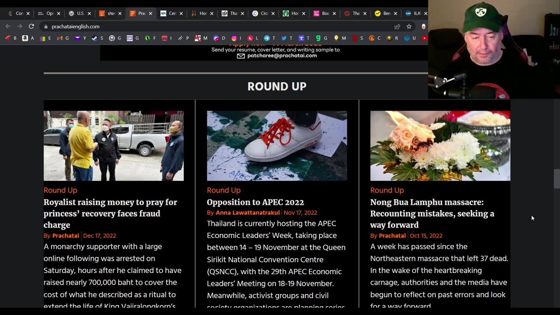Open the Reddit-style bookmark labeled R
Screen dimensions: 560x315
click(392, 38)
